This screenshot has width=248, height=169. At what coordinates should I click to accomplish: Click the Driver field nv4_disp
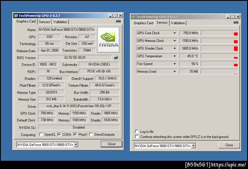[79, 106]
